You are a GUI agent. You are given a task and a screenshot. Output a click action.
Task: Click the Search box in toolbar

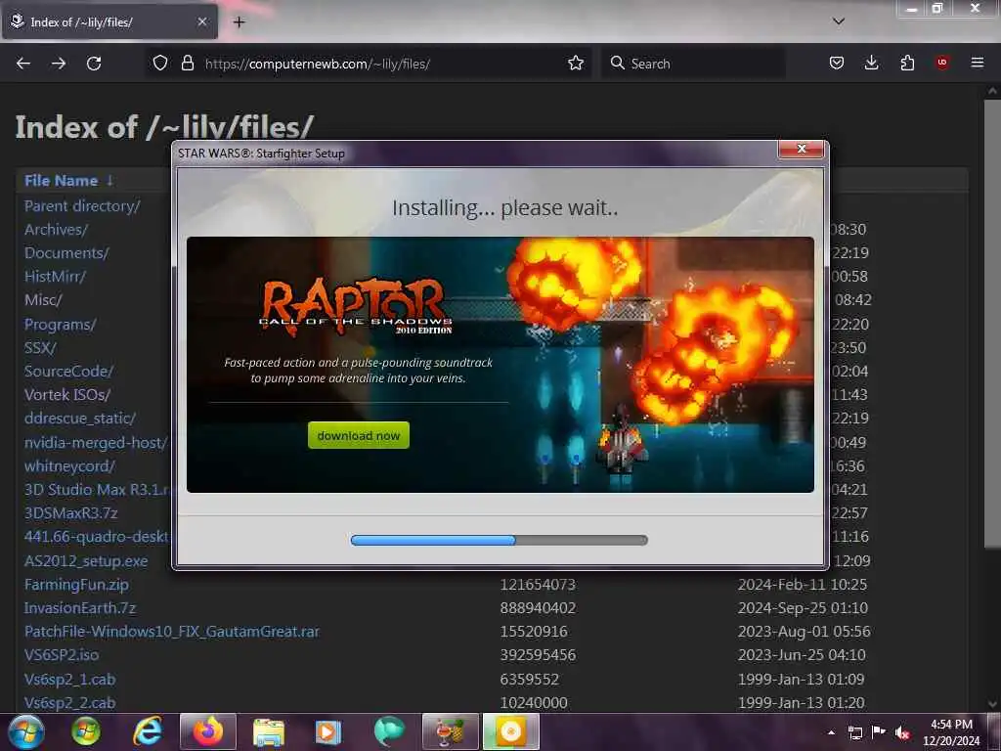tap(693, 64)
